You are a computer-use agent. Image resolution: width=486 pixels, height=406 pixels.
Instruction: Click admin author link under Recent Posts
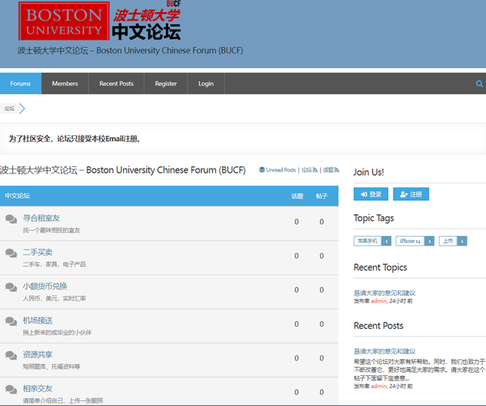[x=379, y=387]
